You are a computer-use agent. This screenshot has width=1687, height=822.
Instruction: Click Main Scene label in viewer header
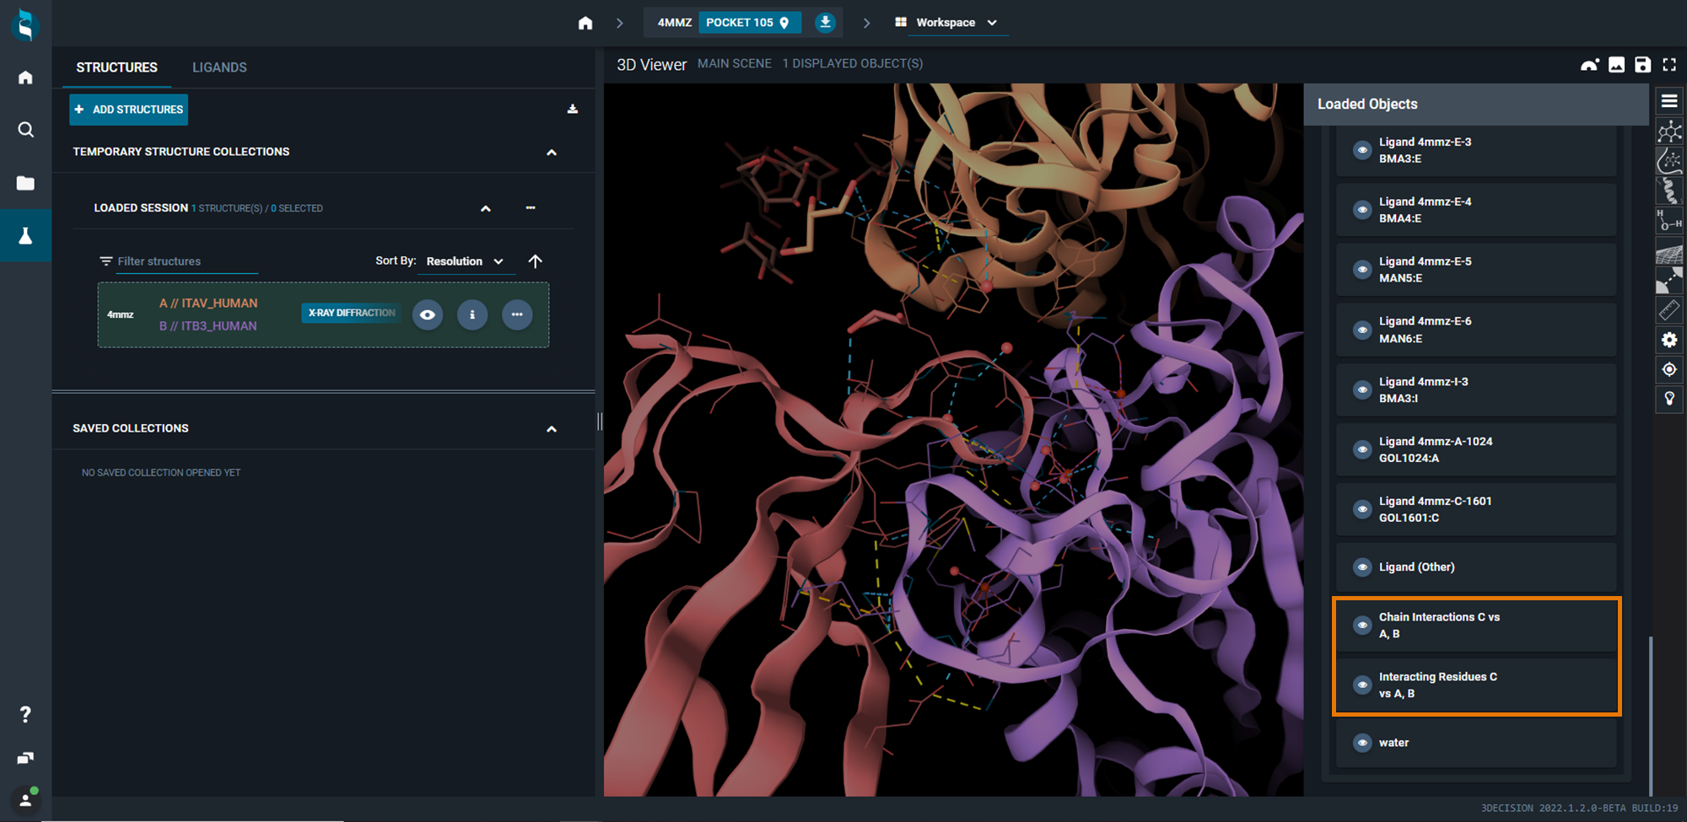point(735,63)
